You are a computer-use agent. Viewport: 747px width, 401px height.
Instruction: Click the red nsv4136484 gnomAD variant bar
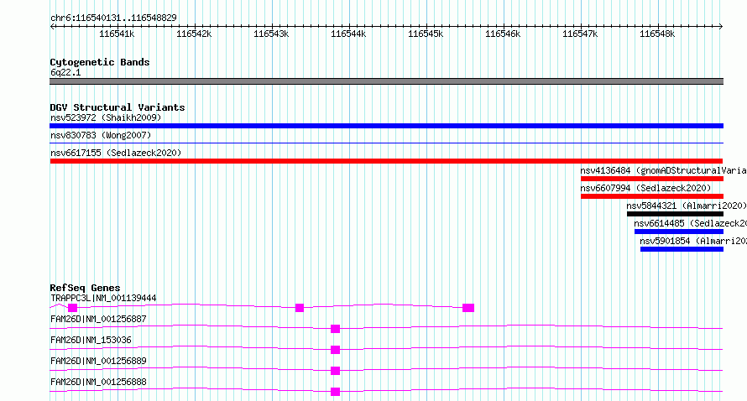651,179
